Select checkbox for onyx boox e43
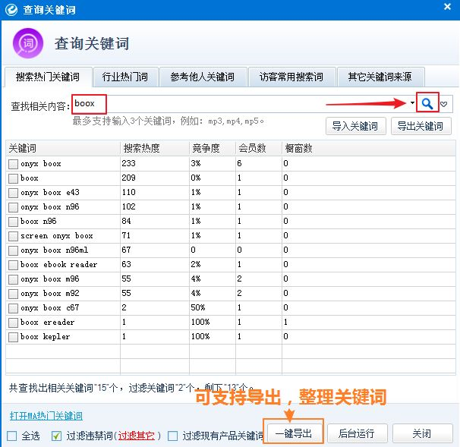This screenshot has height=447, width=460. click(x=13, y=193)
